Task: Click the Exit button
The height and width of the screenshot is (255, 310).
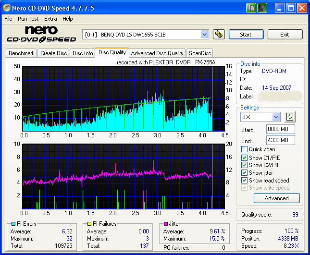Action: [285, 35]
